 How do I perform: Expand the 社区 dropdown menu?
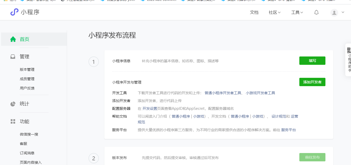click(275, 12)
